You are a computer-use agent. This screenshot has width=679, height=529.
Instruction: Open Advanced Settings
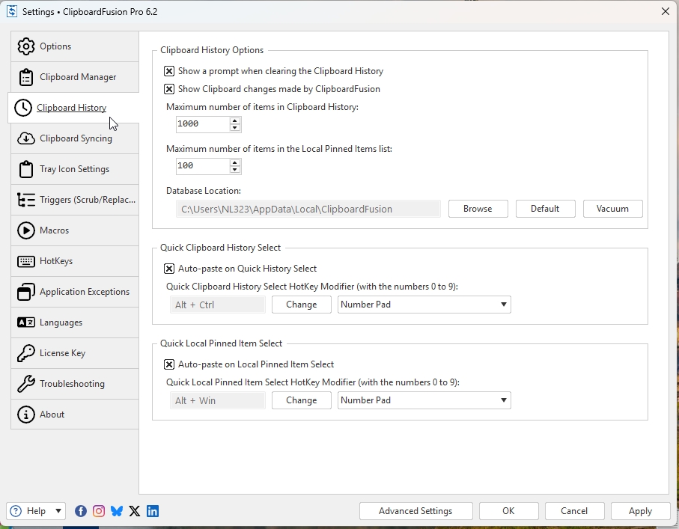(x=415, y=511)
